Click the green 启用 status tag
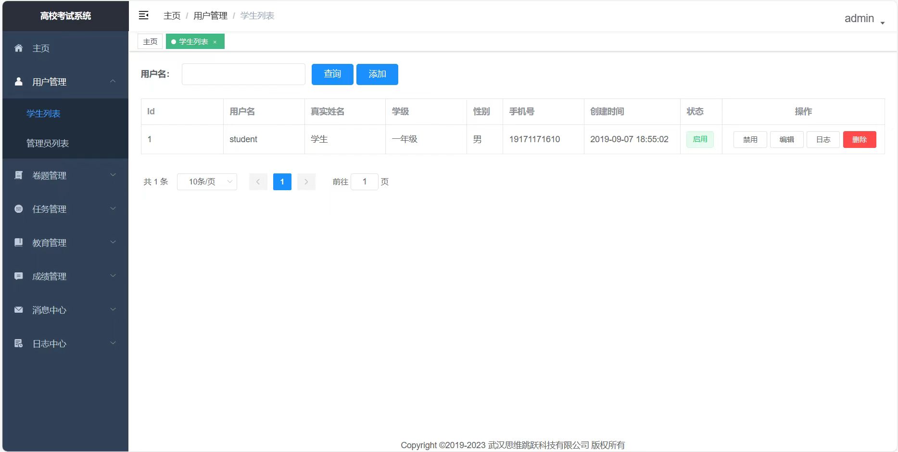Image resolution: width=898 pixels, height=452 pixels. tap(700, 139)
